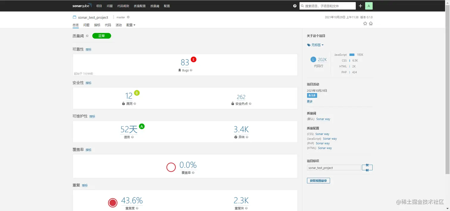Click 指标 link beside 安全性

(x=88, y=83)
